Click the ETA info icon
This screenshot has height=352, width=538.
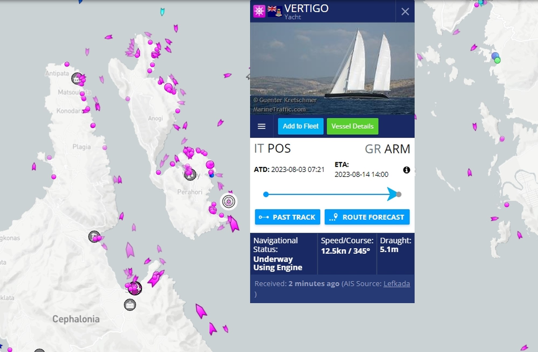[x=406, y=170]
